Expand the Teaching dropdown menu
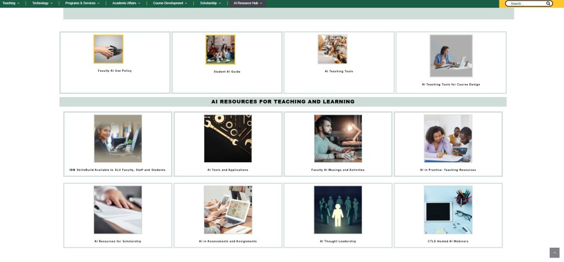The image size is (564, 262). point(11,3)
